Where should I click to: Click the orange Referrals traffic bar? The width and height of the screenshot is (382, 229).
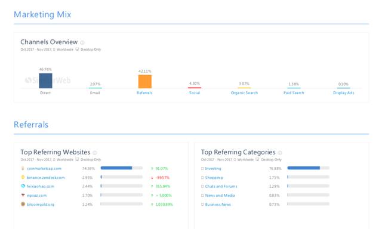(145, 82)
